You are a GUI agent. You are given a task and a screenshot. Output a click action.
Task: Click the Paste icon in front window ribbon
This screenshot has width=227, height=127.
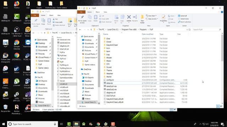click(95, 18)
